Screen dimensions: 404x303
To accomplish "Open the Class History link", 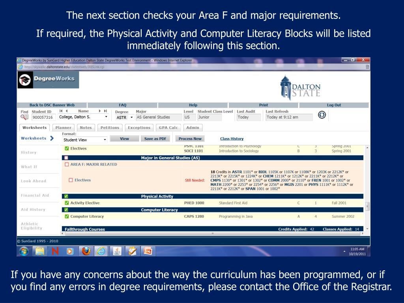I will 232,138.
